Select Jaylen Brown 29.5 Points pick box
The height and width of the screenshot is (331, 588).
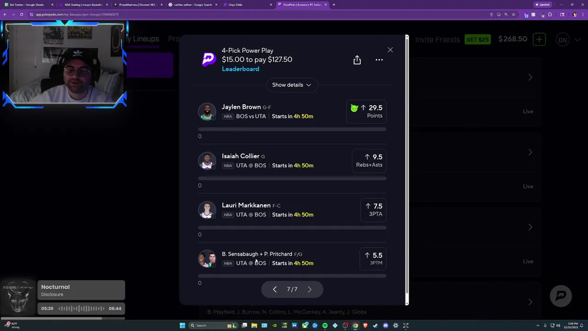click(x=366, y=112)
